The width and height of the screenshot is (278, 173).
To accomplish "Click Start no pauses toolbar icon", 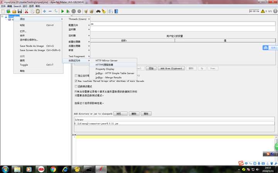I will 68,11.
